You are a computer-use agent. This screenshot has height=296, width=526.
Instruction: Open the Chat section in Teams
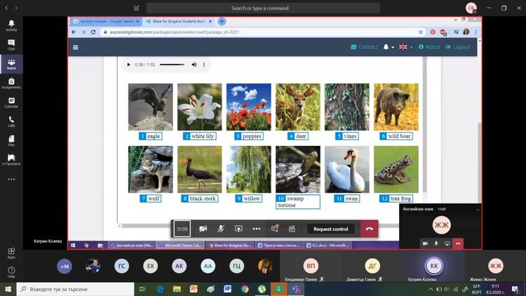11,44
